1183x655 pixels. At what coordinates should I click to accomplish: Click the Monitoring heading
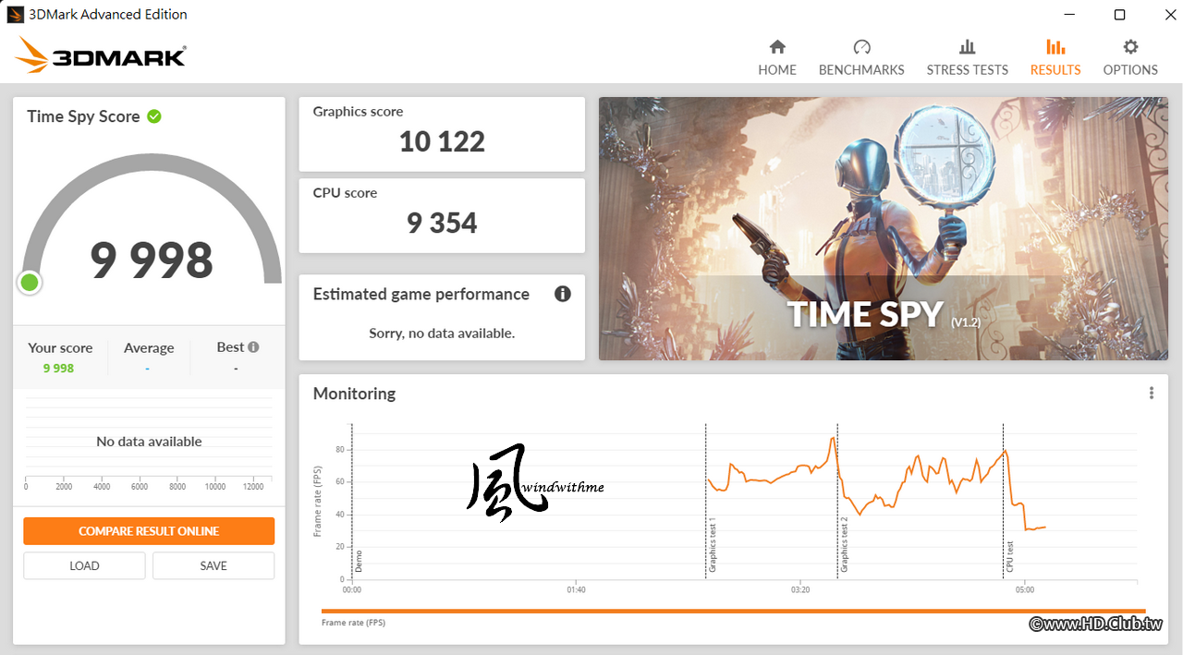[354, 394]
